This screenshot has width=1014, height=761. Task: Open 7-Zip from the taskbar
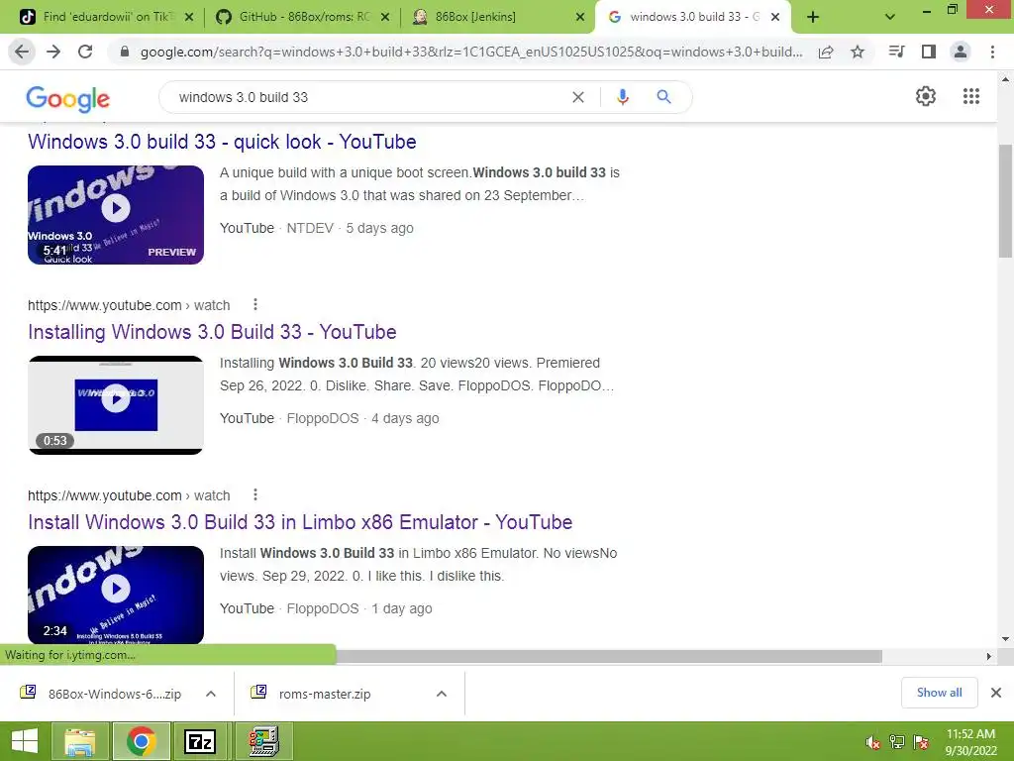pyautogui.click(x=200, y=741)
